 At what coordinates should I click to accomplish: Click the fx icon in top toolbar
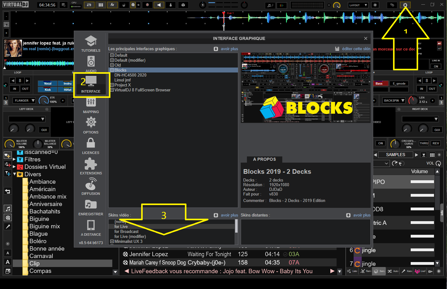(112, 5)
